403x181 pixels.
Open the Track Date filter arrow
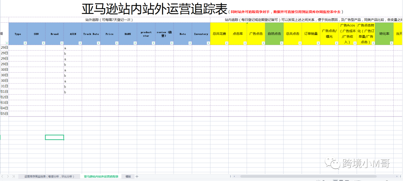pyautogui.click(x=99, y=43)
